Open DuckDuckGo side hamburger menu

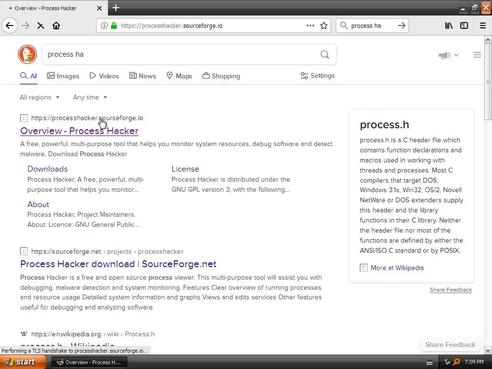[477, 55]
